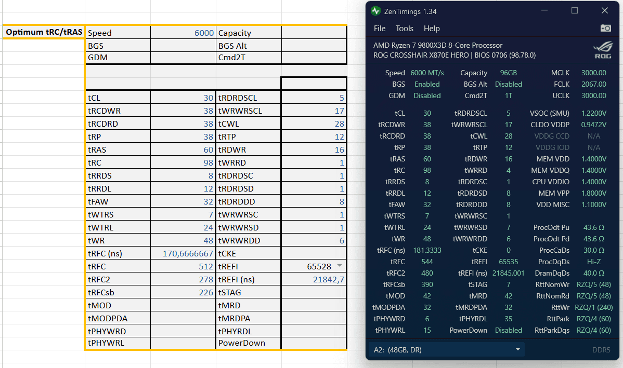Open the File menu in ZenTimings
The image size is (623, 368).
click(380, 29)
